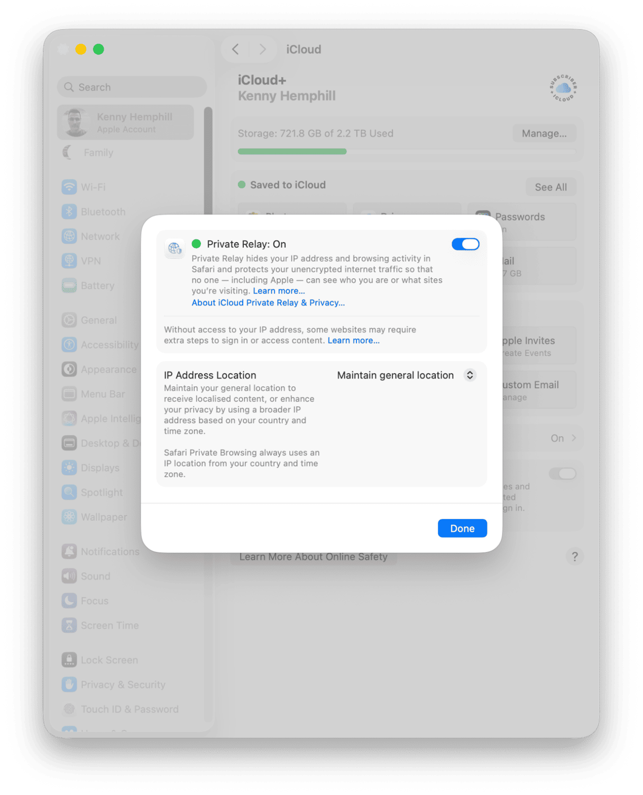The image size is (643, 795).
Task: Select the Screen Time label in sidebar
Action: (110, 625)
